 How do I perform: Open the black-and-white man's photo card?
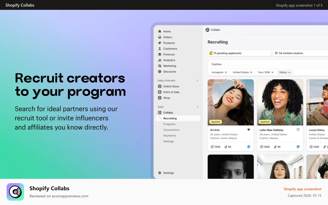(x=231, y=167)
